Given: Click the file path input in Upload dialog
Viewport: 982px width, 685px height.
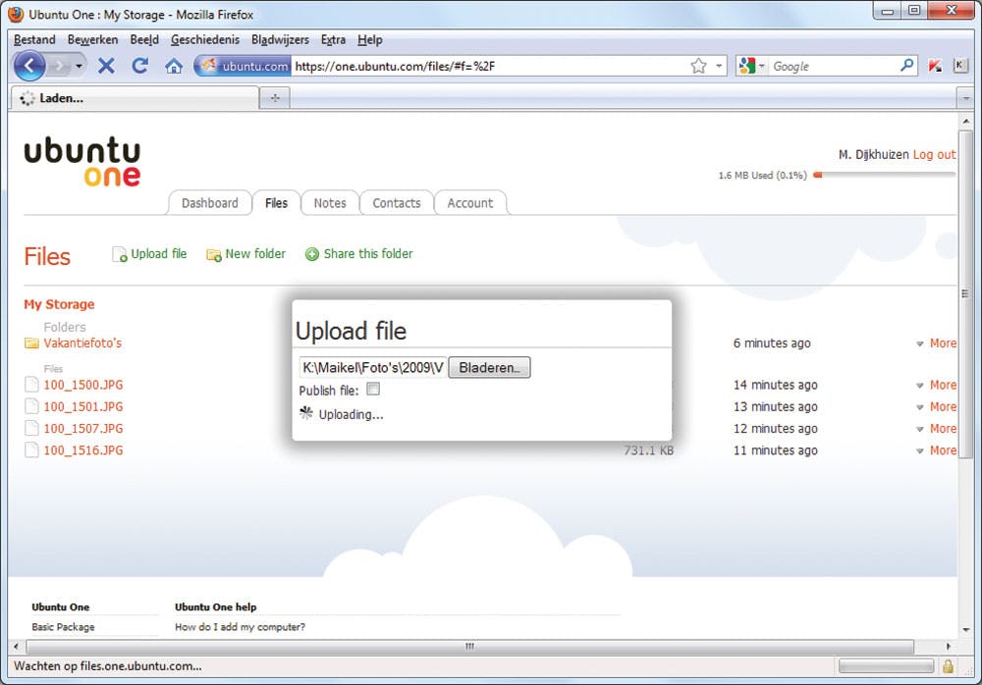Looking at the screenshot, I should pyautogui.click(x=372, y=368).
